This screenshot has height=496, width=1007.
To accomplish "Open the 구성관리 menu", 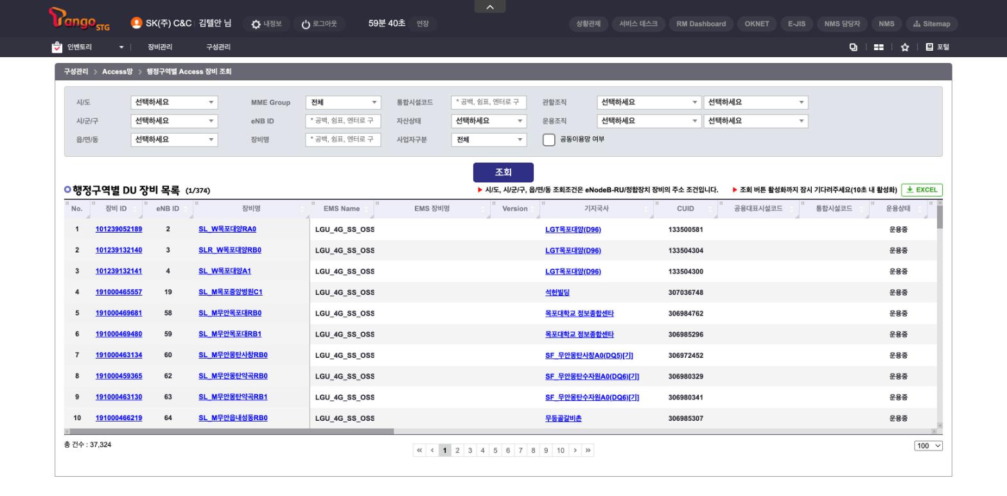I will pos(218,47).
